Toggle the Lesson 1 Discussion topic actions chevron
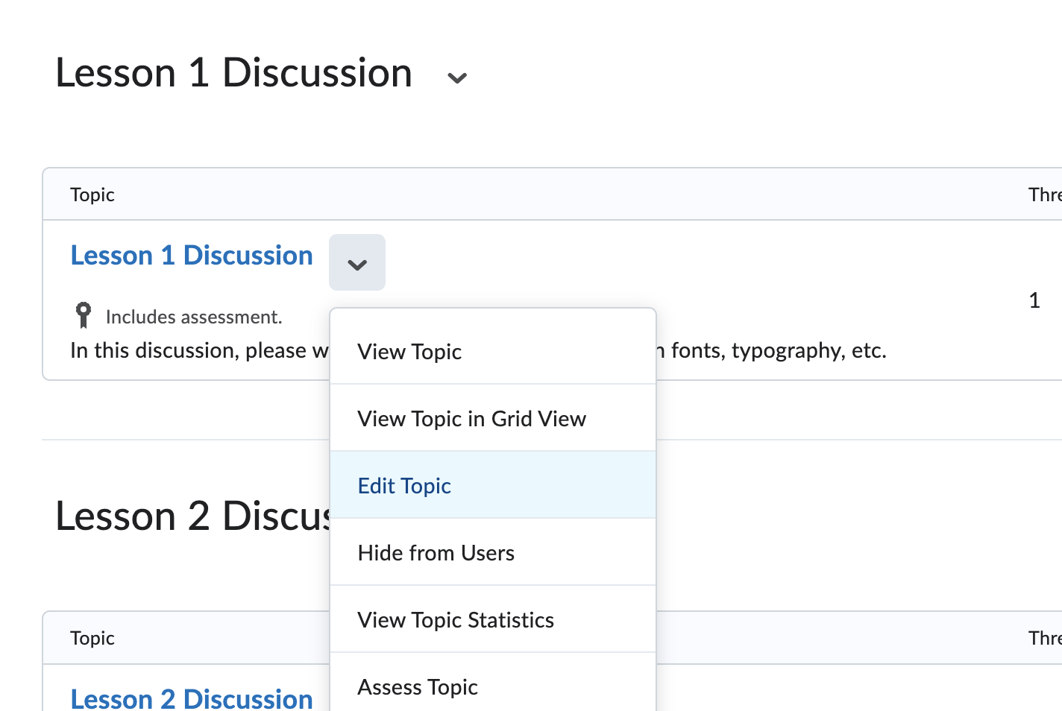1062x711 pixels. pos(357,263)
